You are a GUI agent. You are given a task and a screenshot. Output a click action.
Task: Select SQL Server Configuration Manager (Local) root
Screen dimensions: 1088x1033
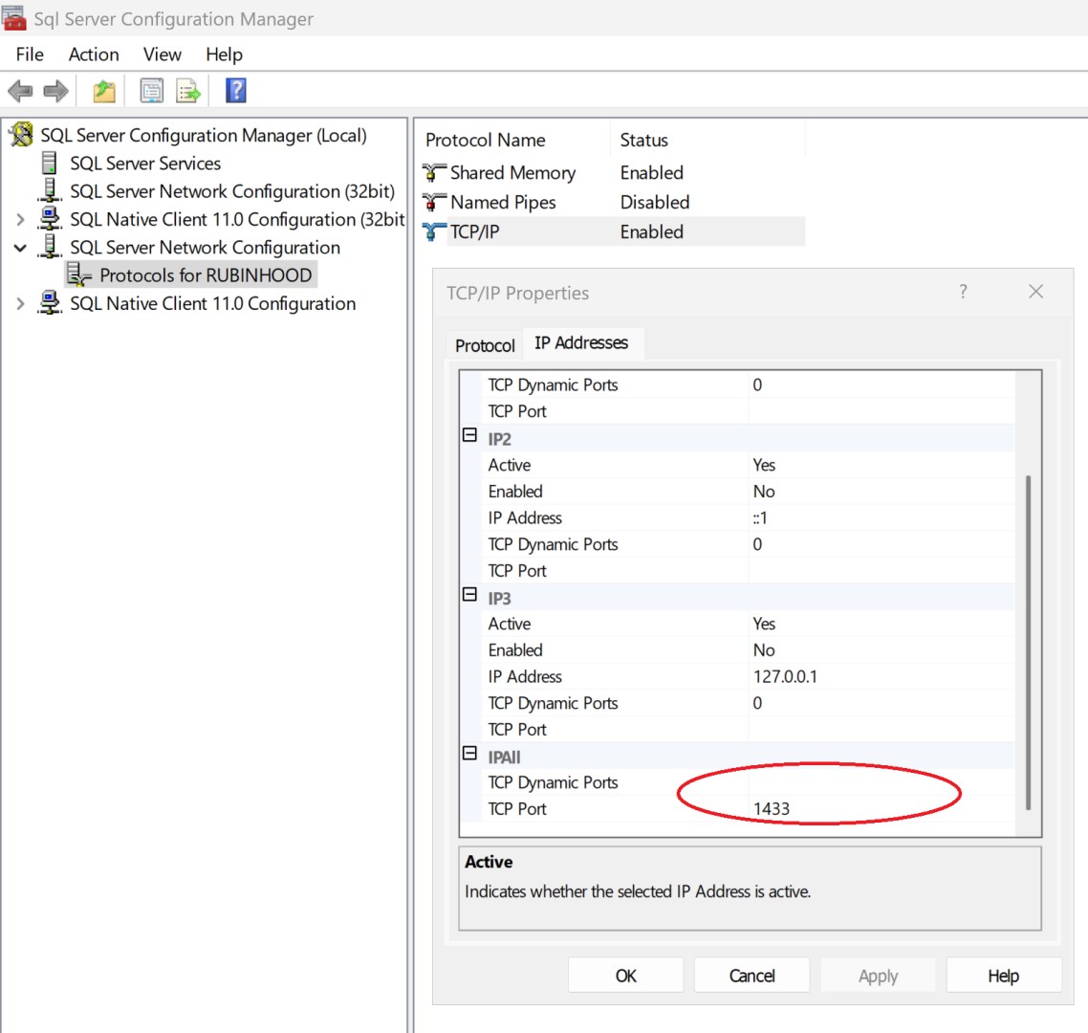[204, 135]
